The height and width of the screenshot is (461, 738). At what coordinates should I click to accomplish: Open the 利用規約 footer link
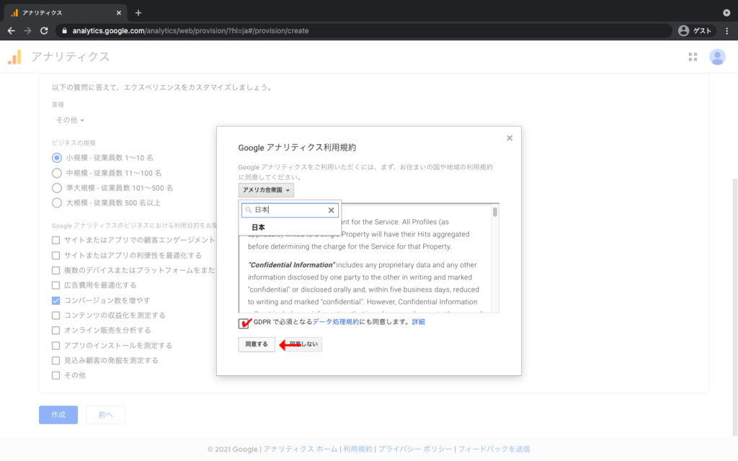point(357,449)
